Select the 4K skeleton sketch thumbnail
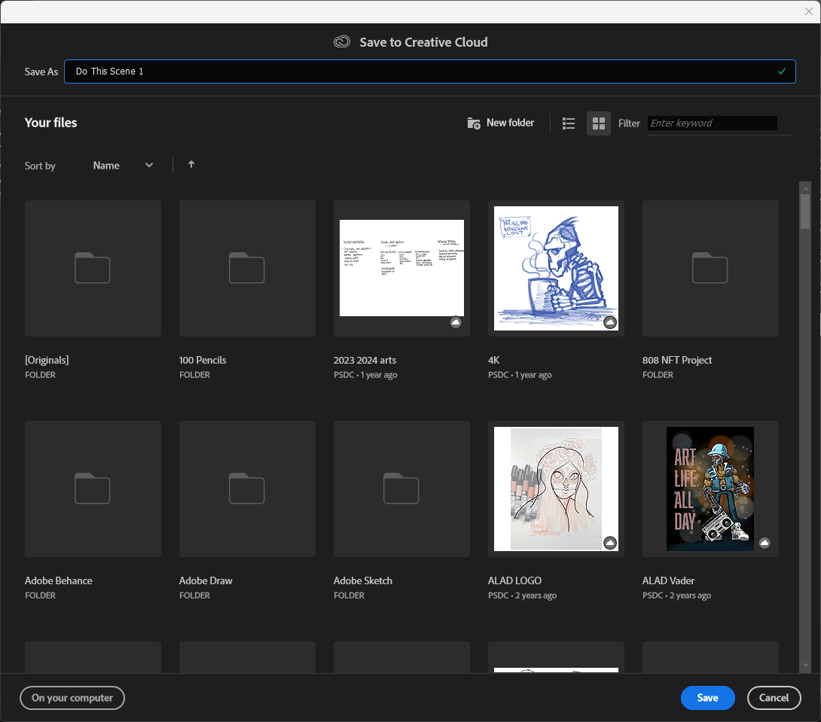The image size is (821, 722). [556, 268]
